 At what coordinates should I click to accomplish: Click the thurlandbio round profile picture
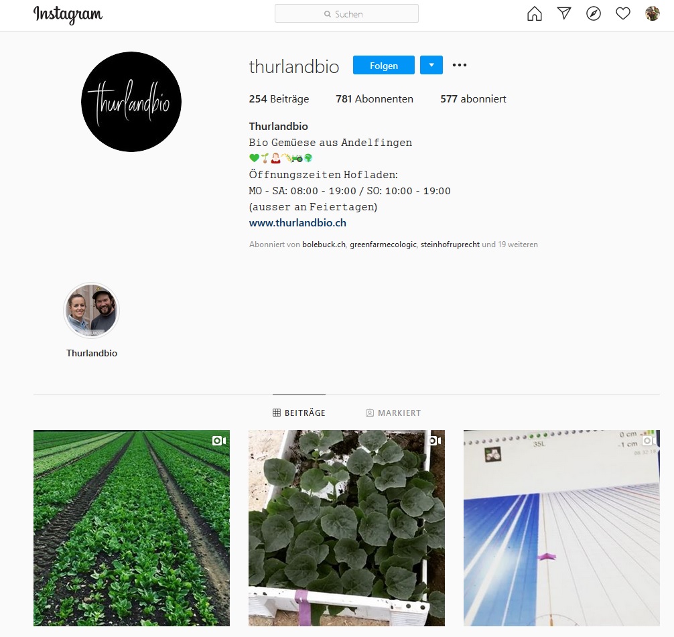131,102
